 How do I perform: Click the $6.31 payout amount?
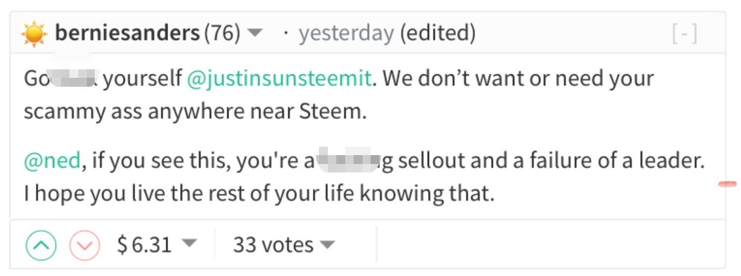pos(145,245)
